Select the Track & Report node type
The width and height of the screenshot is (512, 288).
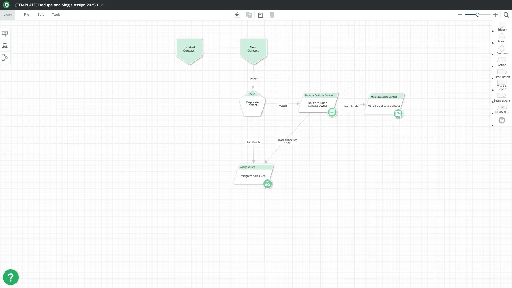tap(502, 86)
